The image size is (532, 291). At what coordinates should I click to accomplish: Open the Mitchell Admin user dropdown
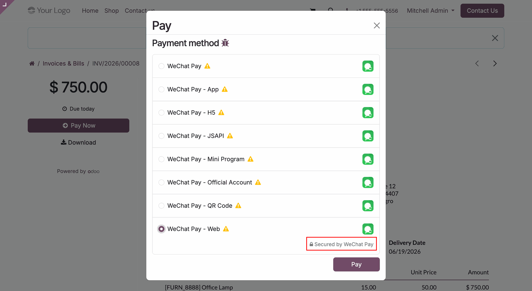(431, 11)
